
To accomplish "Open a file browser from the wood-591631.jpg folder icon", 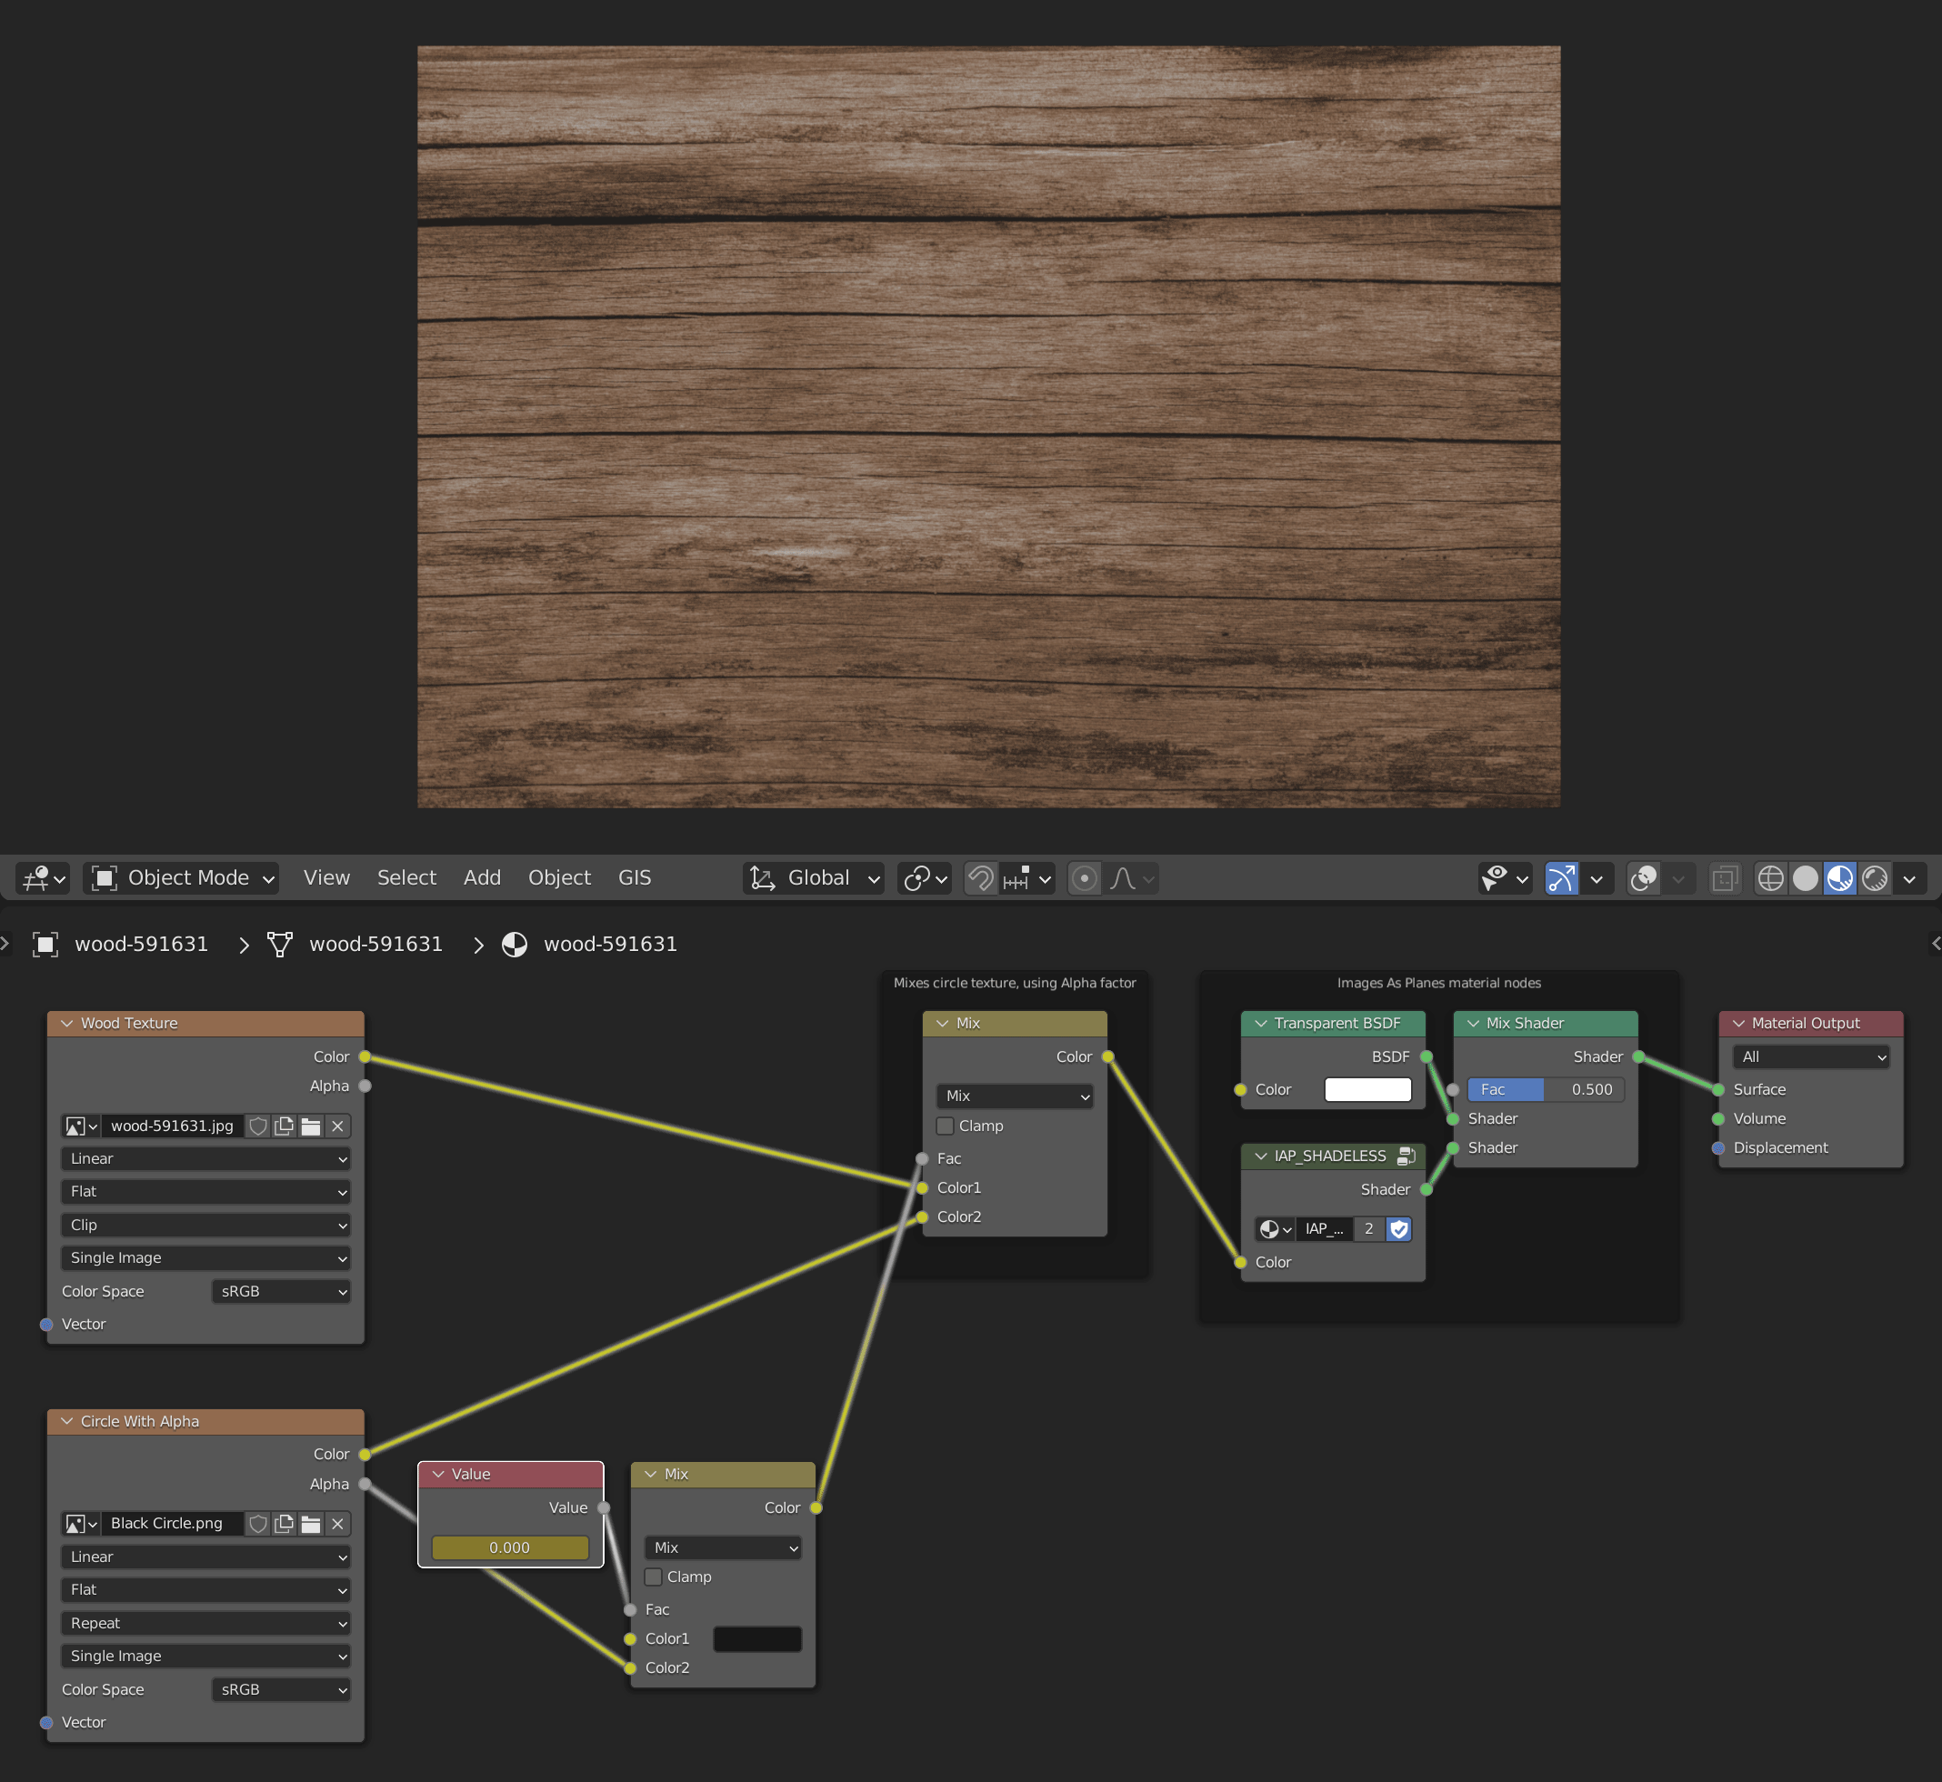I will click(x=311, y=1126).
